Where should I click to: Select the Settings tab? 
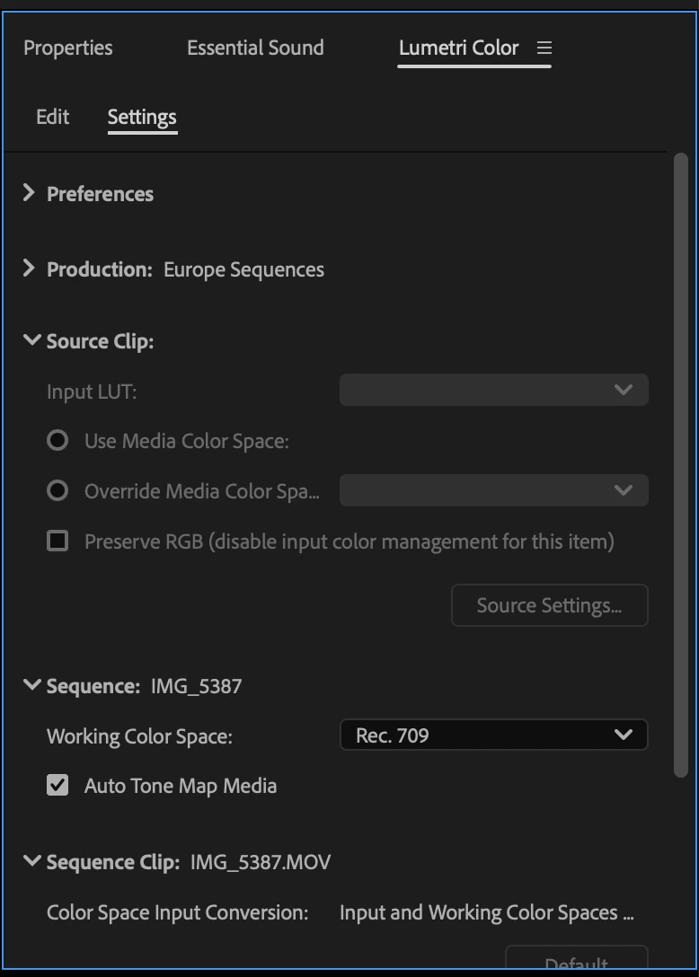point(142,117)
